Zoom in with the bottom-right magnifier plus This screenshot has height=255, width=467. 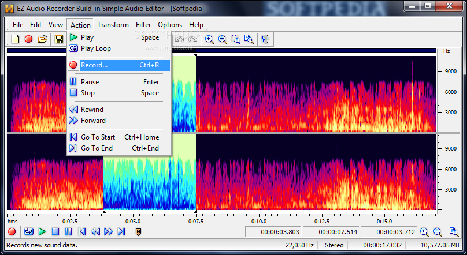(424, 232)
